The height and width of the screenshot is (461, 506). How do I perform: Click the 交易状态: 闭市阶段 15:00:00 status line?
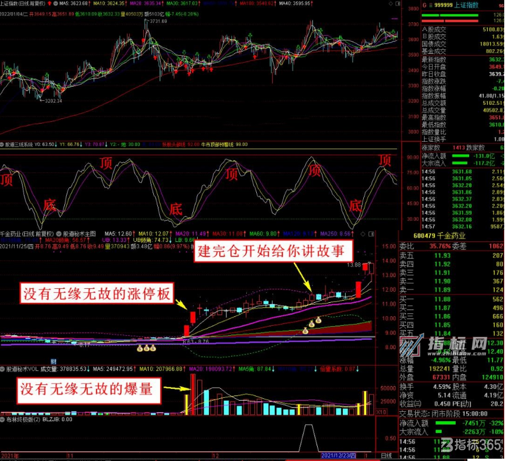pos(444,414)
